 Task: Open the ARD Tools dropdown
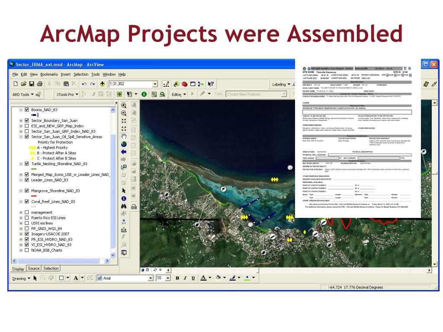[23, 95]
